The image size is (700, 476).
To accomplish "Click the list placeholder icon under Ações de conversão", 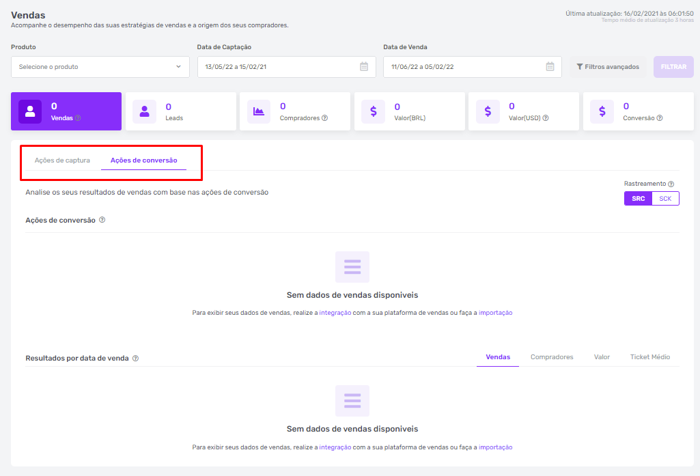I will 352,267.
